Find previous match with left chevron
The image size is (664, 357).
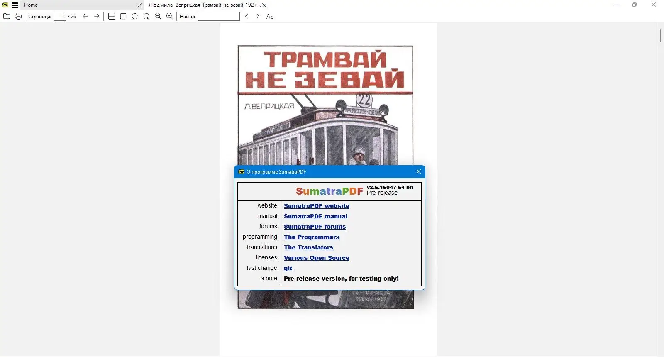pos(247,16)
